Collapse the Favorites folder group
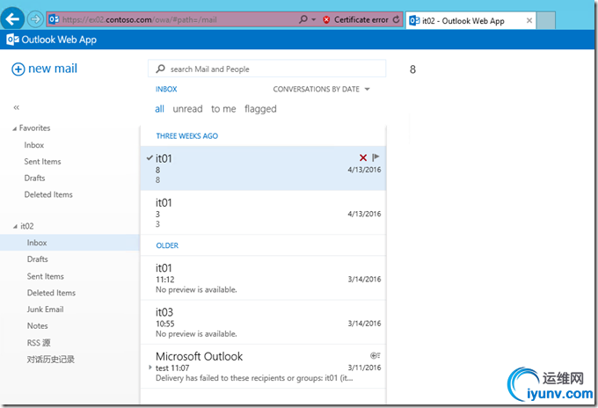The image size is (598, 408). pyautogui.click(x=14, y=128)
